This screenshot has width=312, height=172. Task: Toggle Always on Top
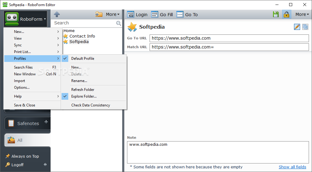(22, 156)
